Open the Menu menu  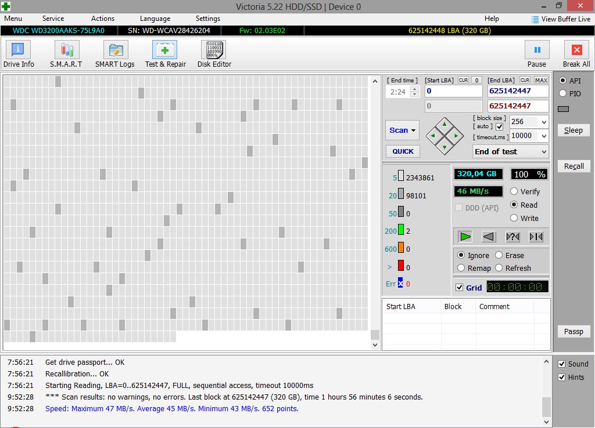click(x=13, y=19)
